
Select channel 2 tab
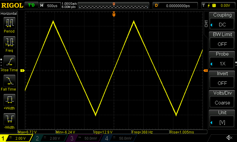(50, 138)
